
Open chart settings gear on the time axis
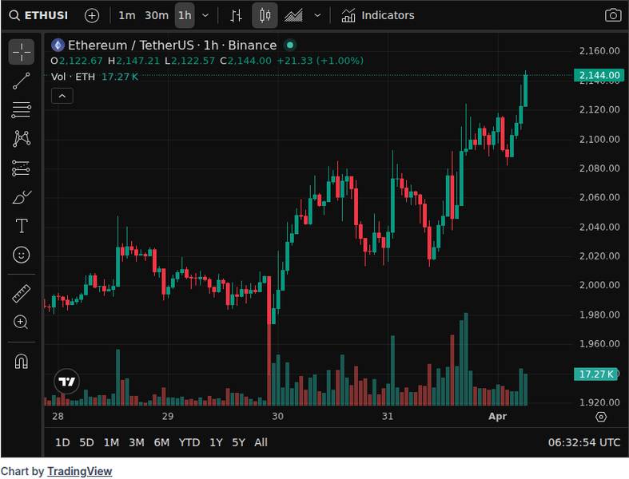[601, 417]
